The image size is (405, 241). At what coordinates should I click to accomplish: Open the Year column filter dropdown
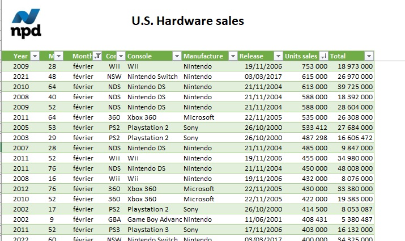point(35,56)
